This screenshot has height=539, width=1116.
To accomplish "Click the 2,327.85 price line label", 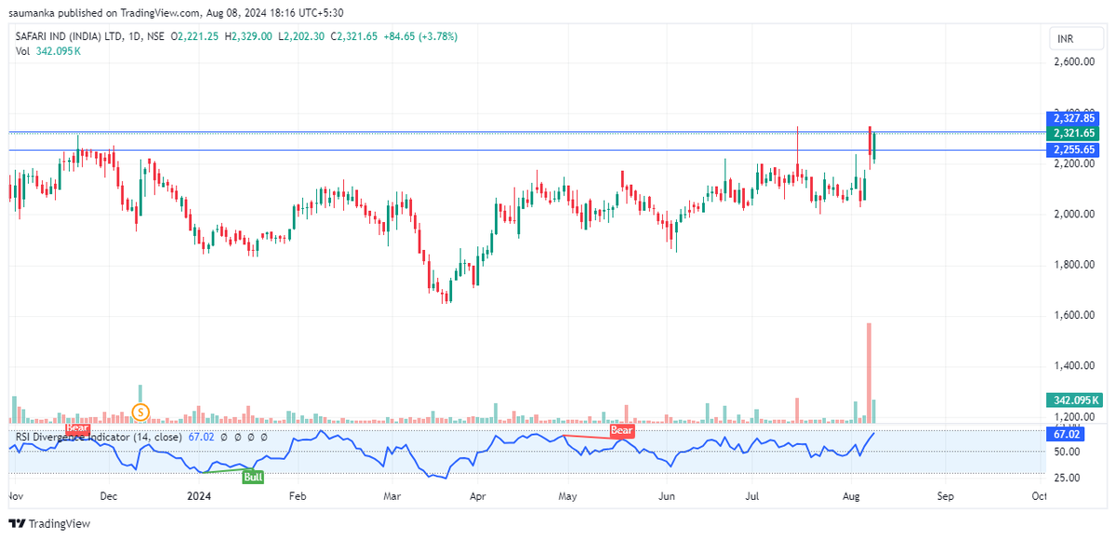I will (x=1074, y=119).
